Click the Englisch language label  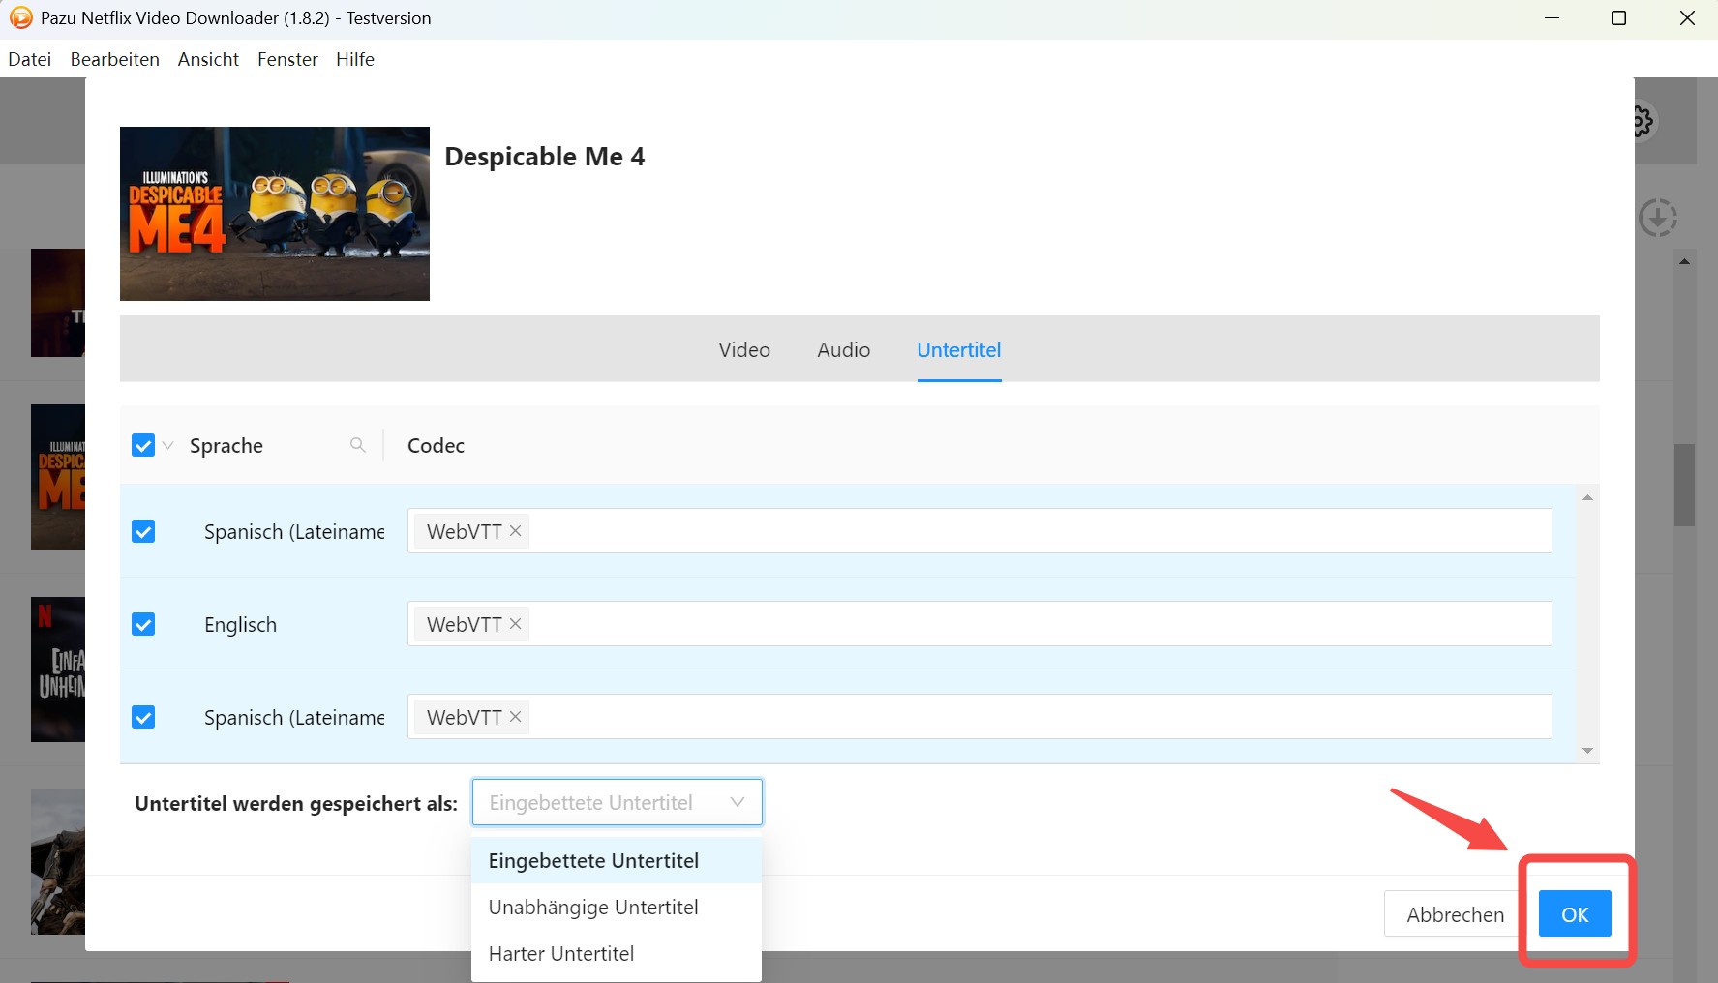click(240, 624)
